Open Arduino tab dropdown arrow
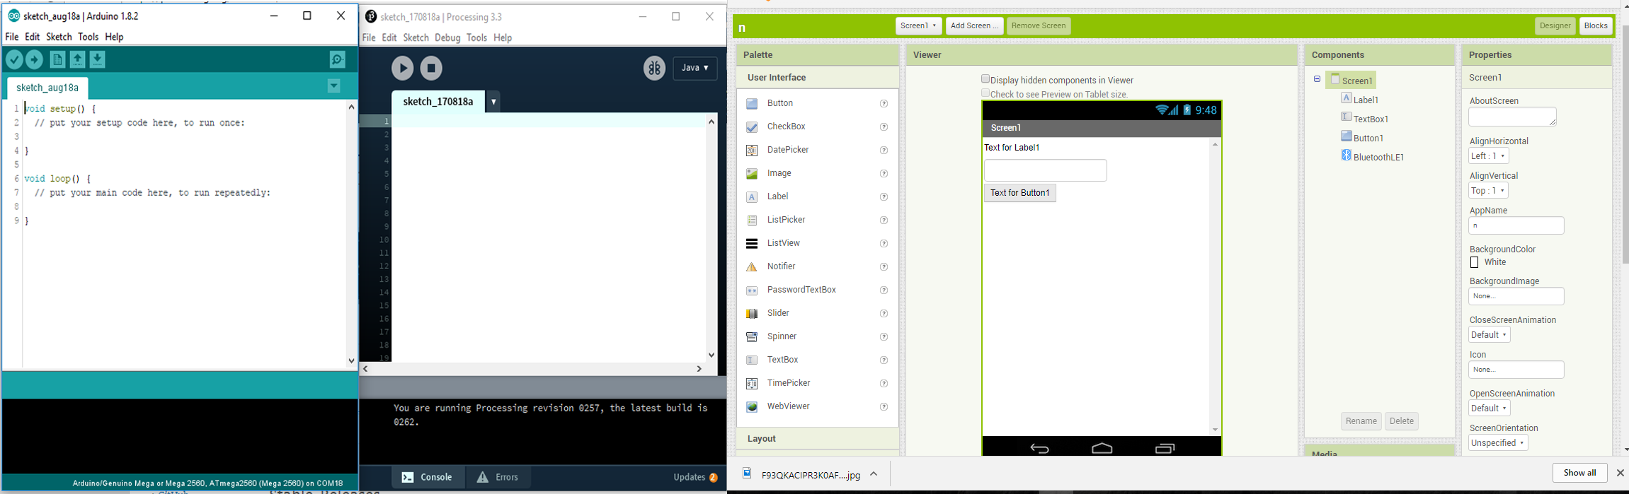Image resolution: width=1629 pixels, height=494 pixels. pyautogui.click(x=334, y=86)
